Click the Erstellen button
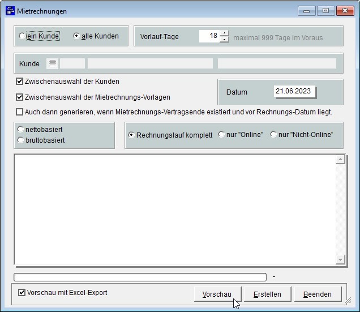This screenshot has width=360, height=312. [x=267, y=294]
